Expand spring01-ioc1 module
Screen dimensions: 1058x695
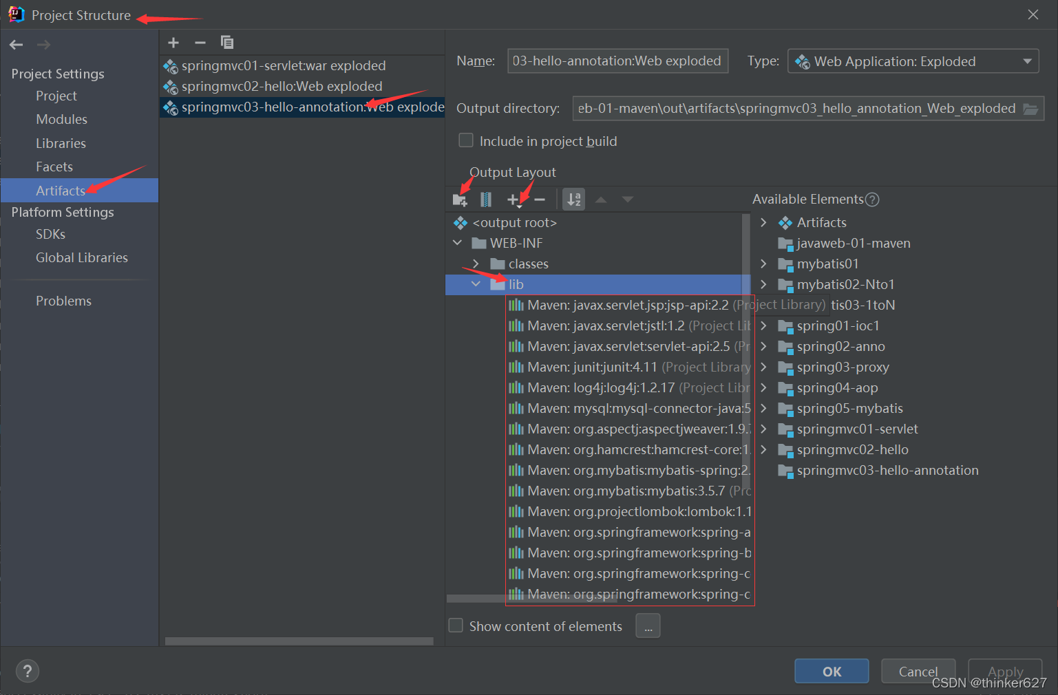click(x=763, y=325)
